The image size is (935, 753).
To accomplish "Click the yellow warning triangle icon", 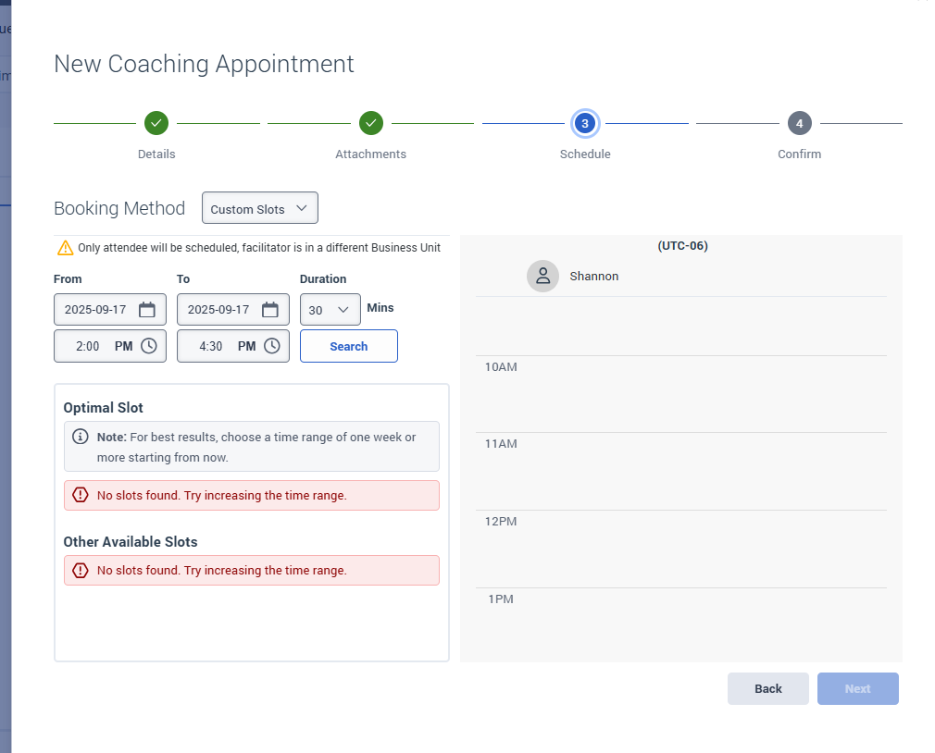I will (x=65, y=248).
